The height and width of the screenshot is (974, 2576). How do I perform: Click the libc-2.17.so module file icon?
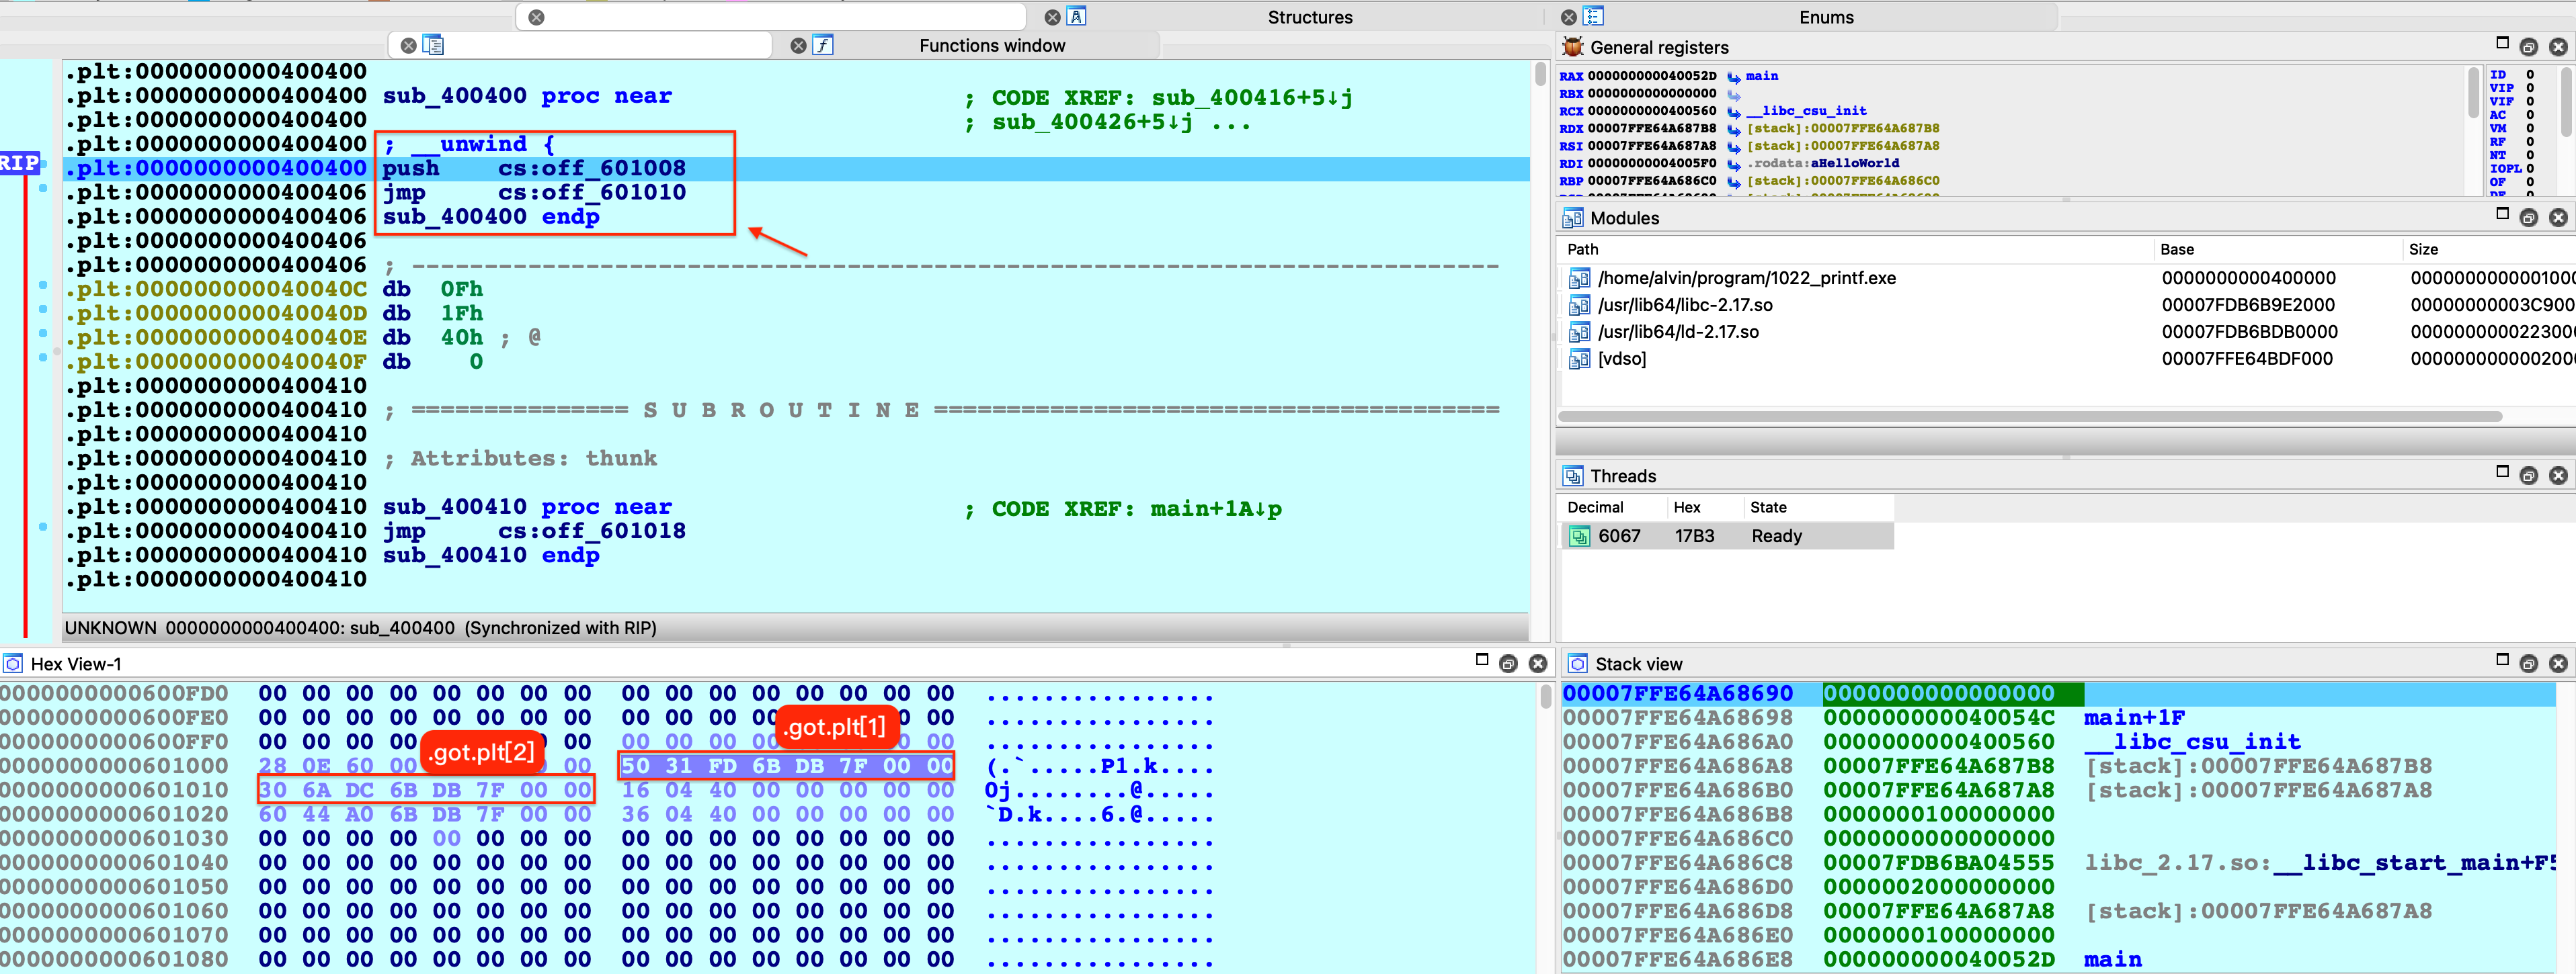(1579, 306)
